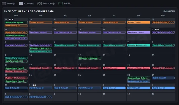
Task: Open the Ryan Castro Montaje 4/5 event
Action: pyautogui.click(x=90, y=32)
